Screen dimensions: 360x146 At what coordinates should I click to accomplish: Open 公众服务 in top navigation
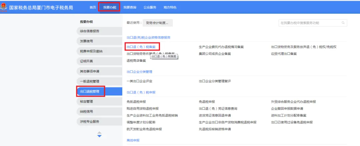(150, 7)
